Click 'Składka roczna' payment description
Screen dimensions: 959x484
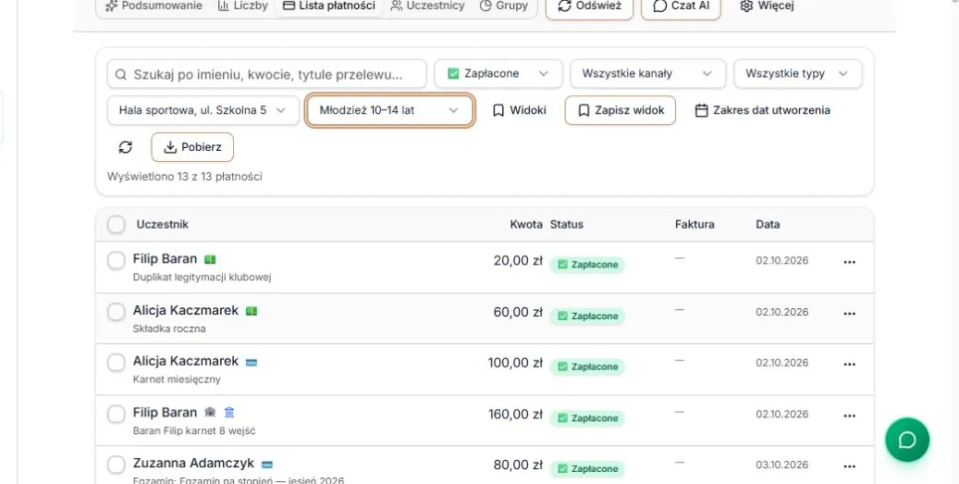(169, 329)
